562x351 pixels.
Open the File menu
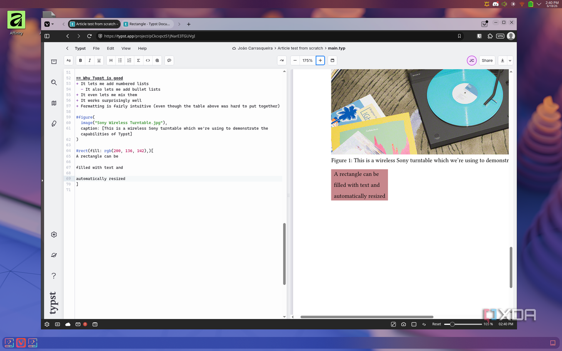[x=96, y=48]
